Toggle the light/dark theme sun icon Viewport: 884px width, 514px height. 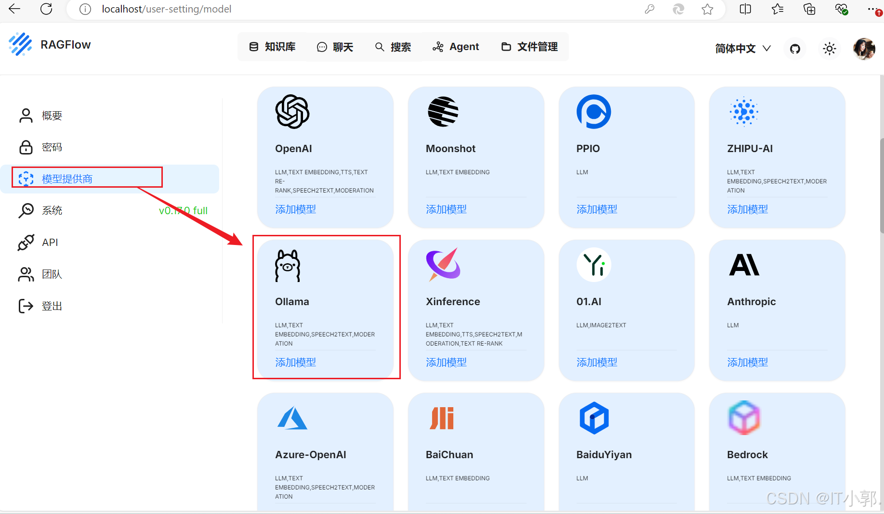(830, 49)
